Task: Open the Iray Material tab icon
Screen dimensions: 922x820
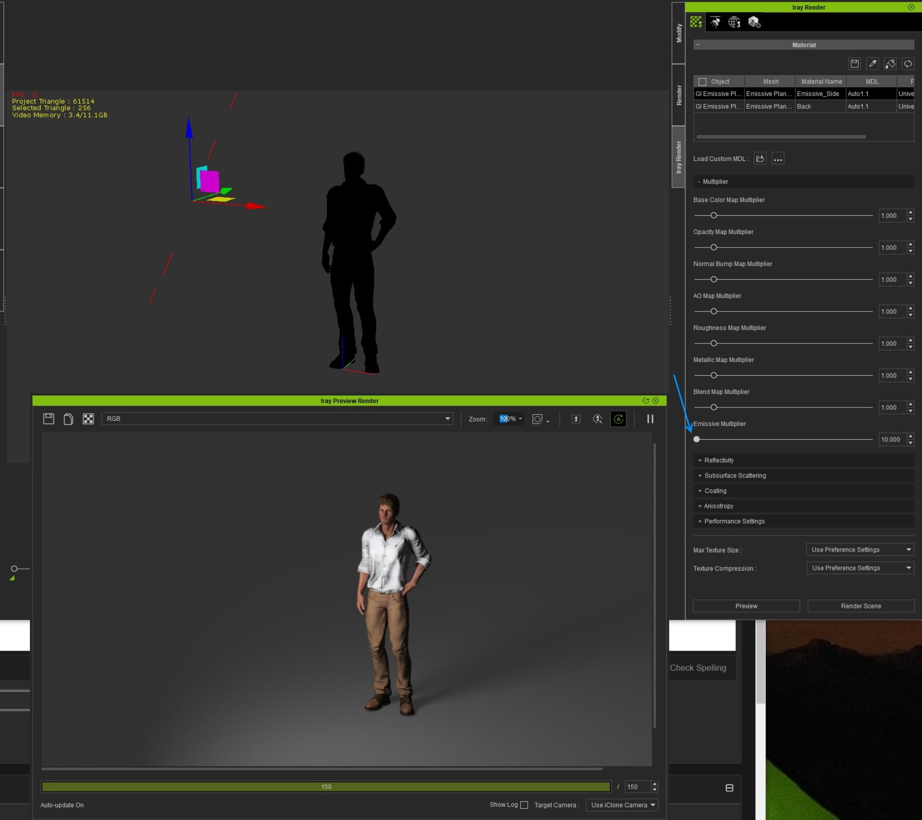Action: click(696, 22)
